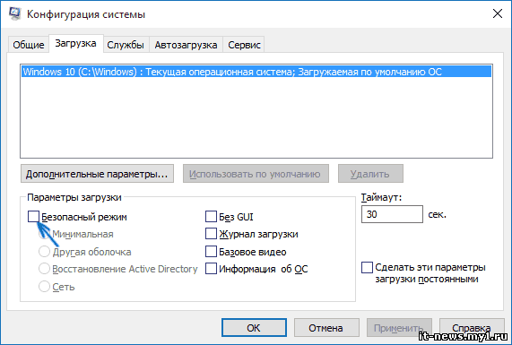Select the Другая оболочка radio option
This screenshot has width=512, height=345.
[44, 252]
